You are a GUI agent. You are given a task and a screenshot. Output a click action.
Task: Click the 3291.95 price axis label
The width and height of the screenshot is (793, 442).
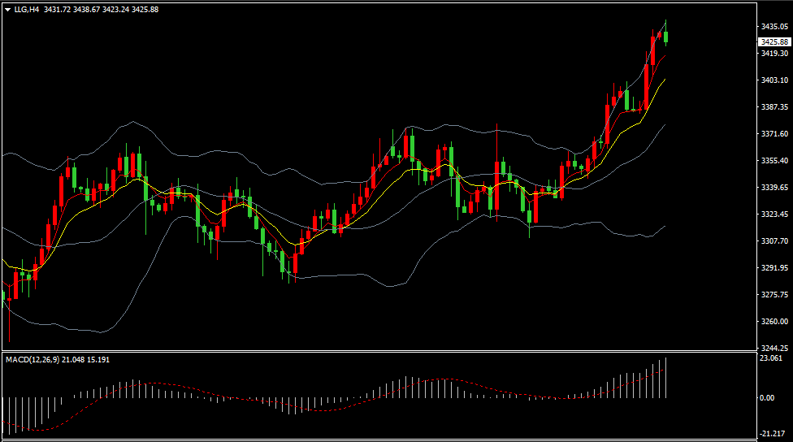pyautogui.click(x=774, y=267)
